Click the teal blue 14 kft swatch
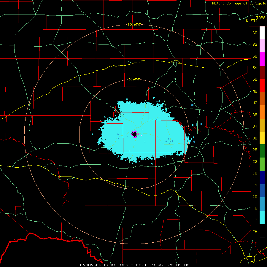Screen dimensions: 267x267 coord(262,204)
